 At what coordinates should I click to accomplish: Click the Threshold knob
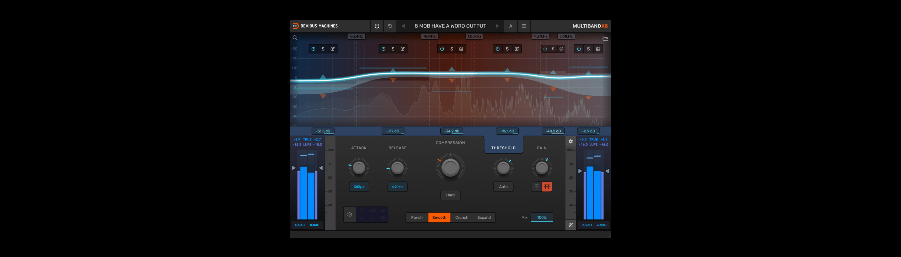coord(503,168)
